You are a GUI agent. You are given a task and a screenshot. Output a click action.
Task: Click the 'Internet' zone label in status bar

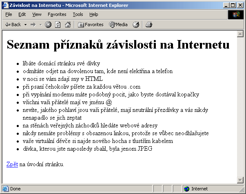(199, 189)
